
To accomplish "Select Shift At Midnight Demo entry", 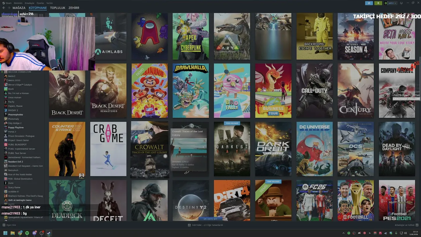I will (20, 200).
